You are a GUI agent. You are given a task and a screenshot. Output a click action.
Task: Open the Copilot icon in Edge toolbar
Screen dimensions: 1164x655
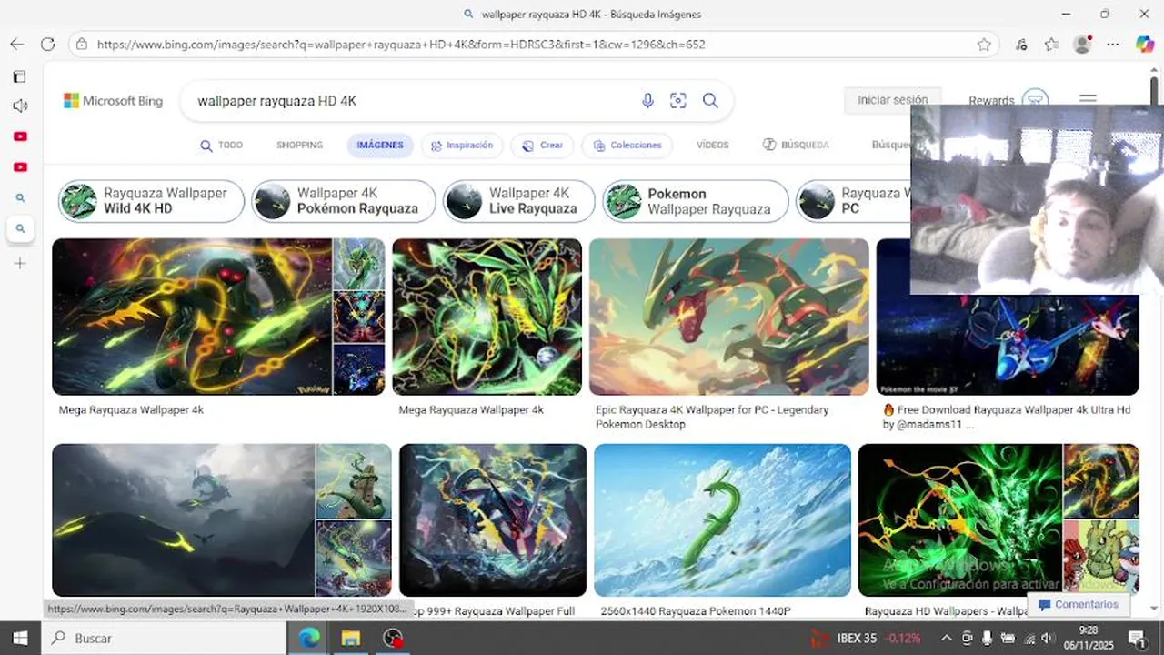click(1145, 44)
